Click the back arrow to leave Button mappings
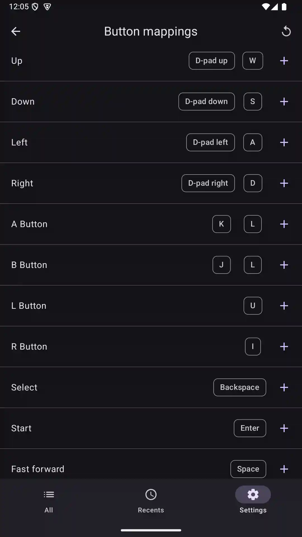302x537 pixels. point(16,31)
